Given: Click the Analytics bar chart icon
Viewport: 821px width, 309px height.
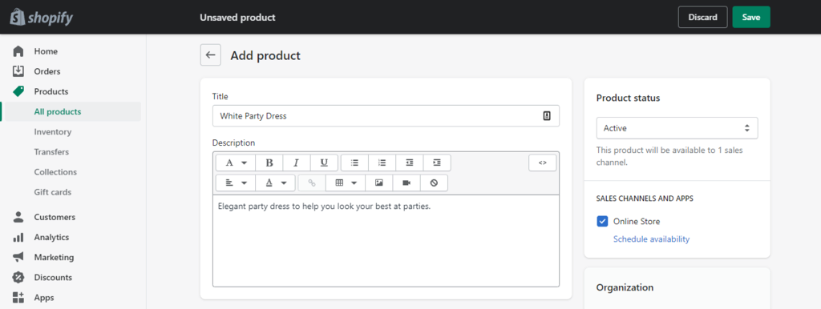Looking at the screenshot, I should pos(18,237).
